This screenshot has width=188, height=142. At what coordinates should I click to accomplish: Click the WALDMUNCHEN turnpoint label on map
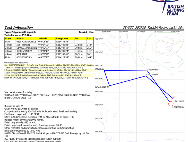[x=102, y=87]
